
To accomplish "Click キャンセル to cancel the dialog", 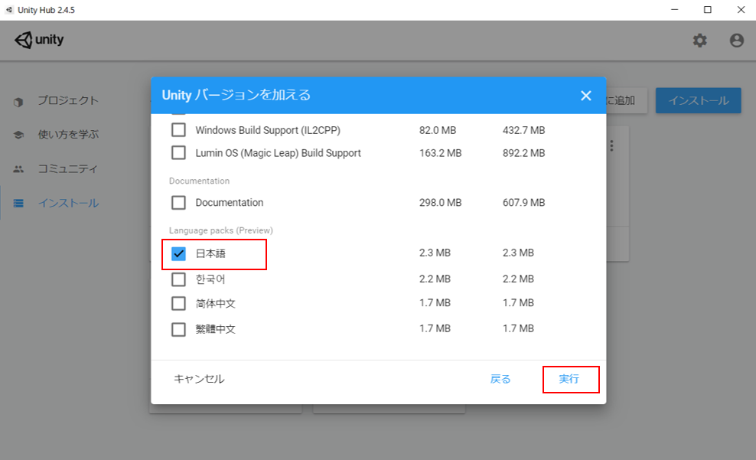I will (x=199, y=379).
